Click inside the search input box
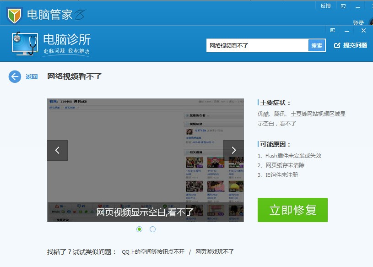Screen dimensions: 373x267 click(256, 45)
